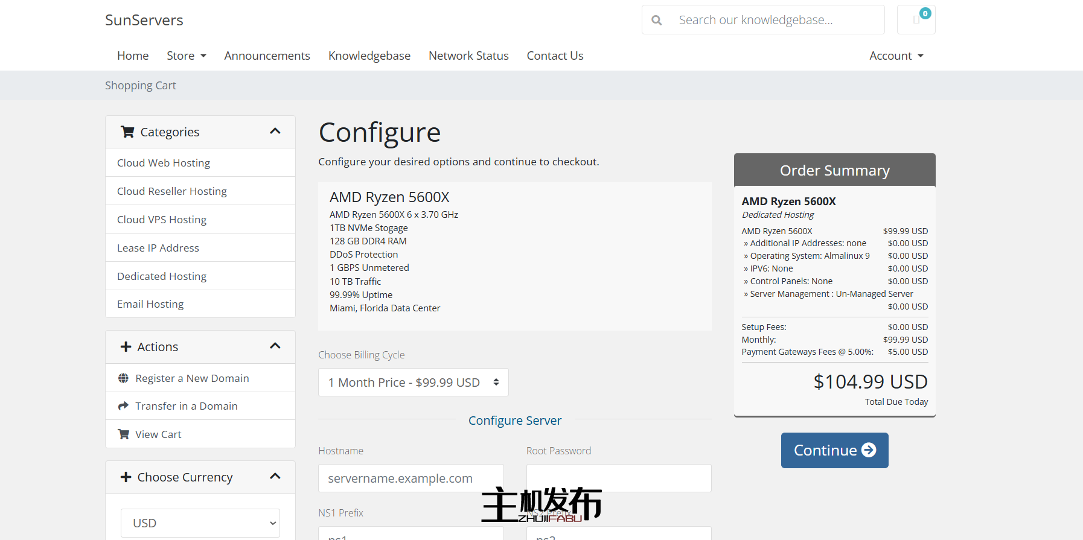Open the USD currency selector
The height and width of the screenshot is (540, 1083).
(200, 523)
